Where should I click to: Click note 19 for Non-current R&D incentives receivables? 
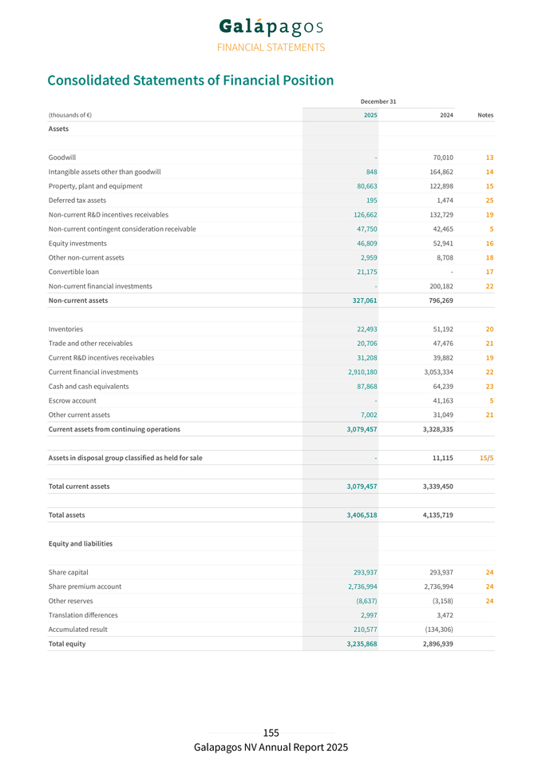(489, 215)
